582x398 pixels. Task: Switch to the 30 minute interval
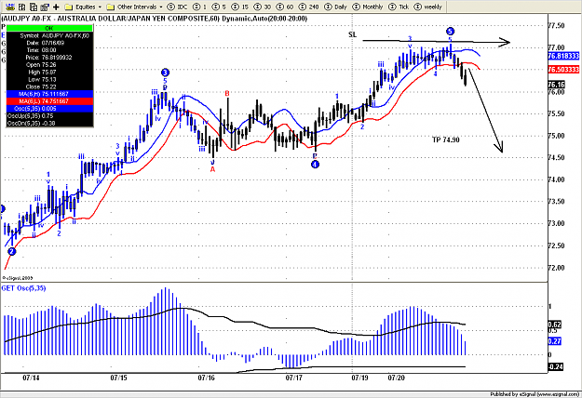263,7
